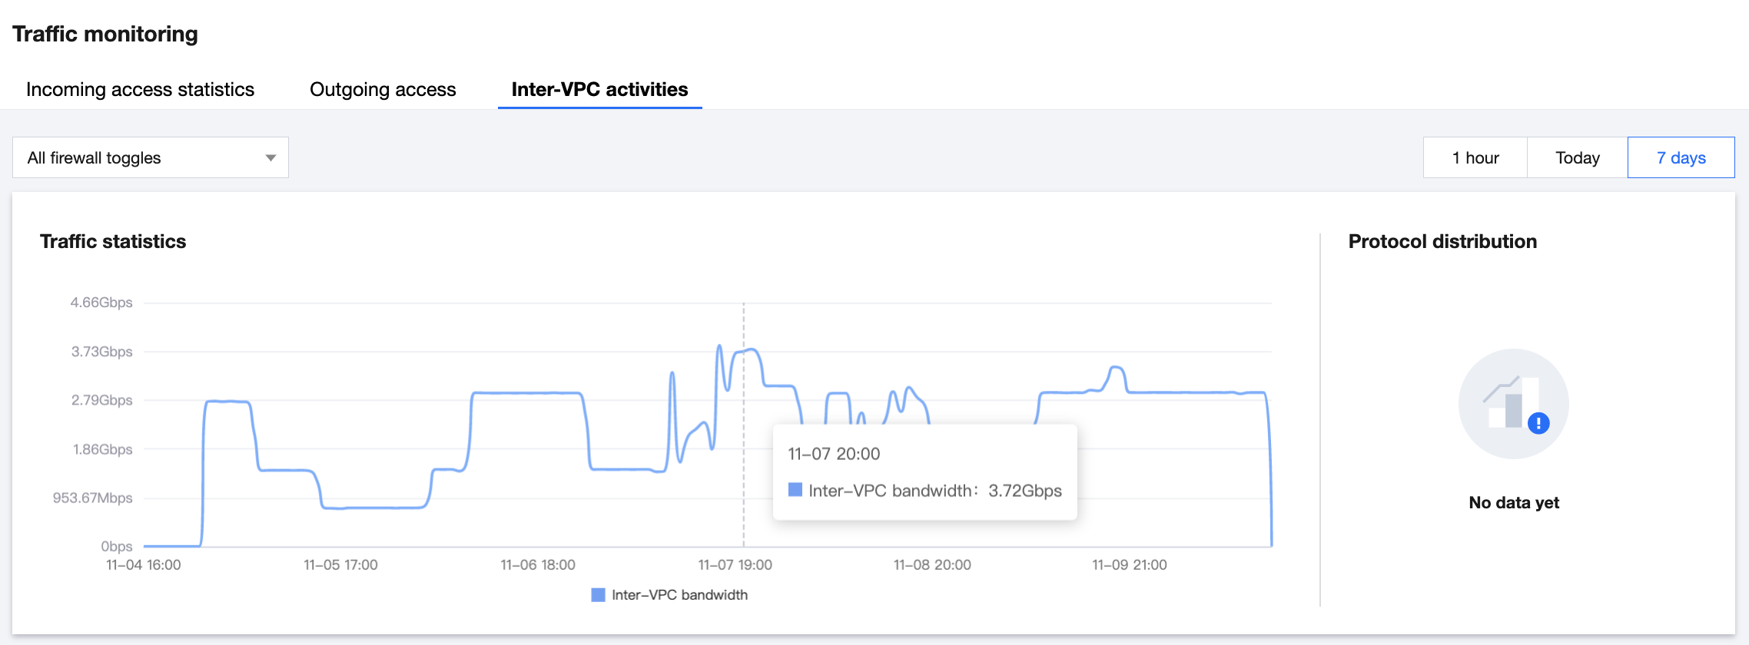Open the Inter-VPC activities tab
The height and width of the screenshot is (645, 1749).
coord(599,89)
